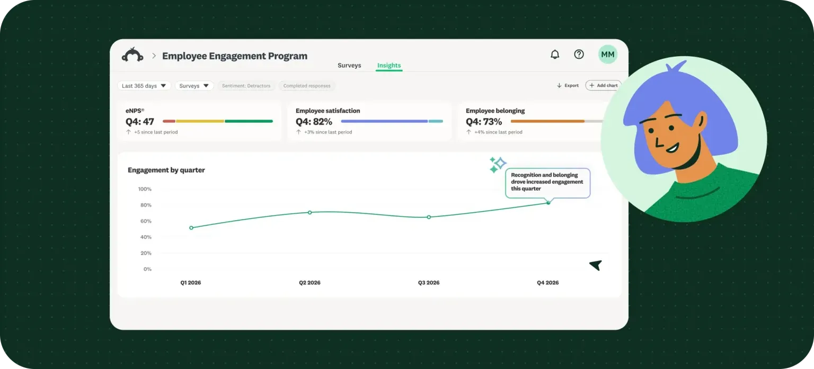
Task: Select the Completed responses filter chip
Action: tap(307, 86)
